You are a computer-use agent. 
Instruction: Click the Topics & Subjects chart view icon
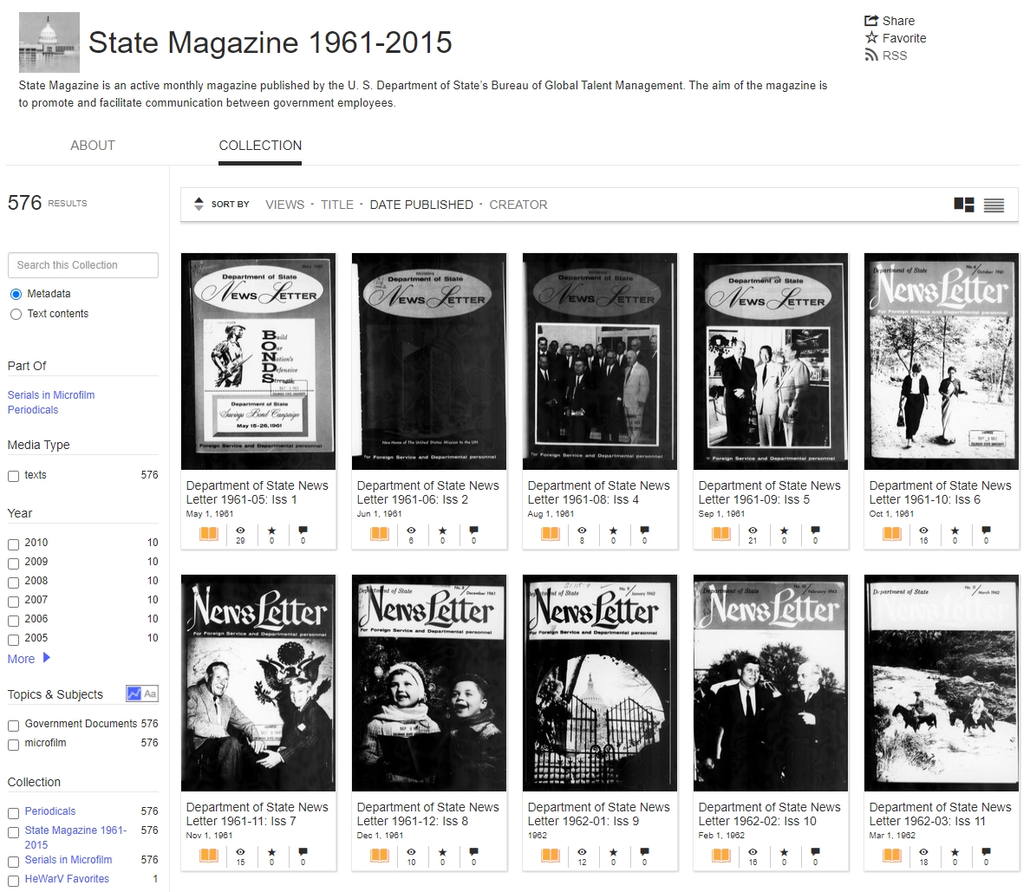pyautogui.click(x=134, y=693)
